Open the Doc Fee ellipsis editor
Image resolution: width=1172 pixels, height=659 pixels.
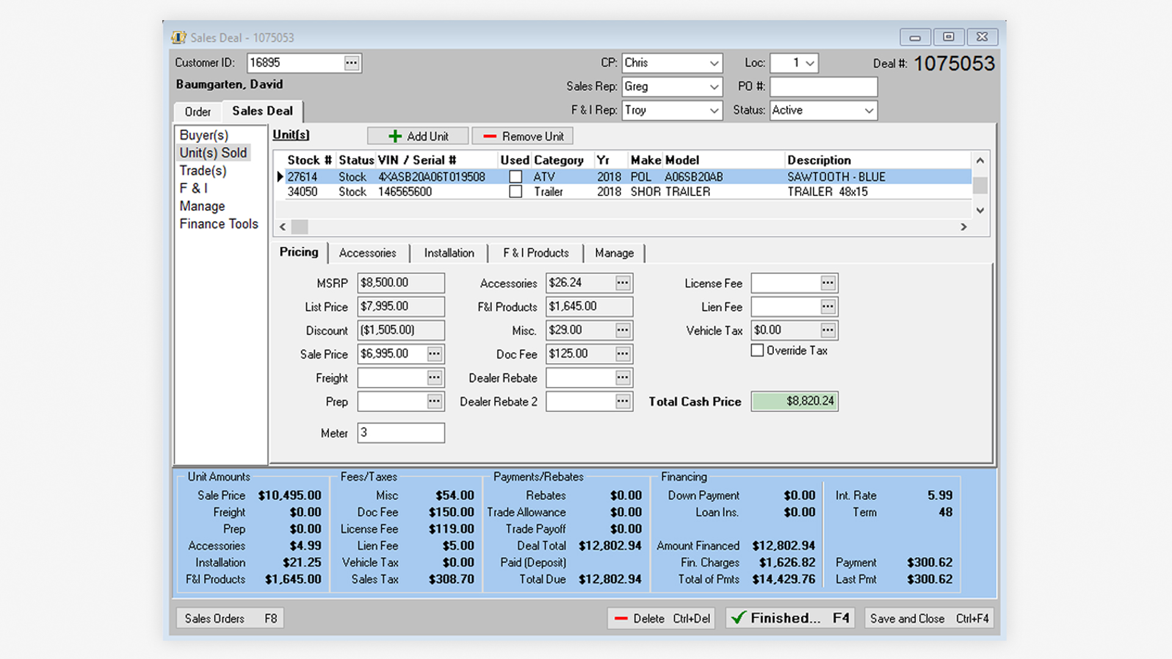623,354
